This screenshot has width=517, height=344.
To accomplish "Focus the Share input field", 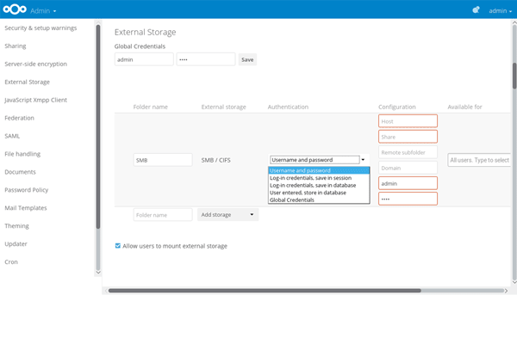I will pyautogui.click(x=408, y=137).
